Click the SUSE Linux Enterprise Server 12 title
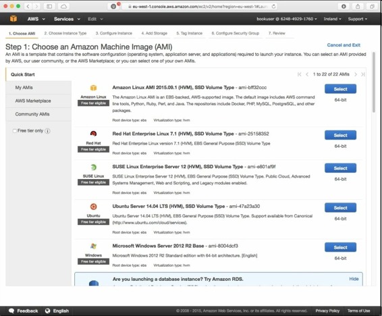382x316 pixels. (x=178, y=167)
